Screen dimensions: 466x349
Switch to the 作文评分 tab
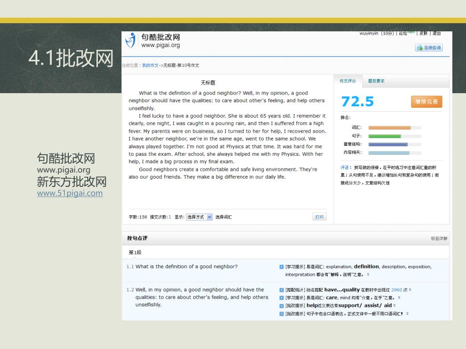click(x=348, y=81)
